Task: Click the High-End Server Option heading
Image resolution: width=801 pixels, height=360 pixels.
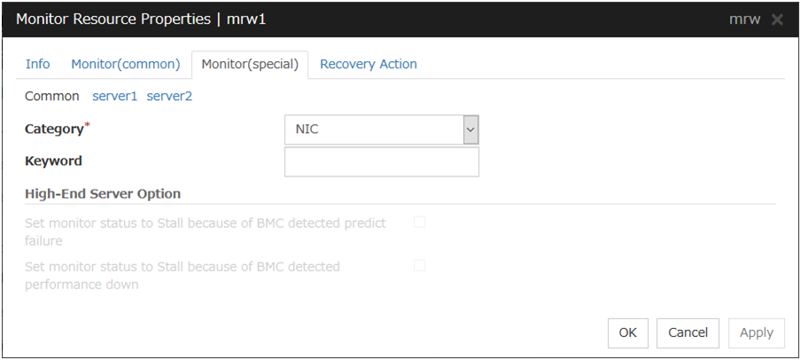Action: coord(103,193)
